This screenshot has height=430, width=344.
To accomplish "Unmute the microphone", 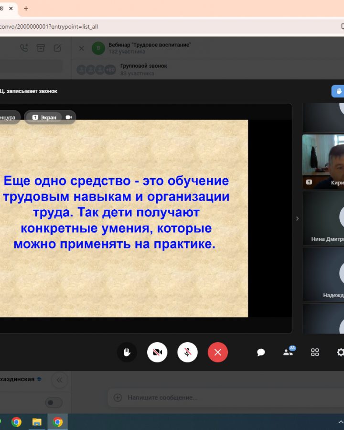I will (188, 353).
